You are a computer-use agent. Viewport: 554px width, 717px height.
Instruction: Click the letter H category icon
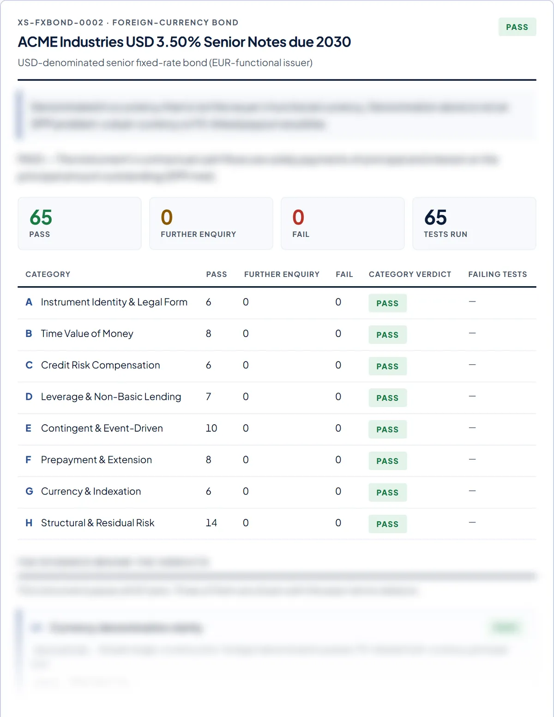point(29,523)
